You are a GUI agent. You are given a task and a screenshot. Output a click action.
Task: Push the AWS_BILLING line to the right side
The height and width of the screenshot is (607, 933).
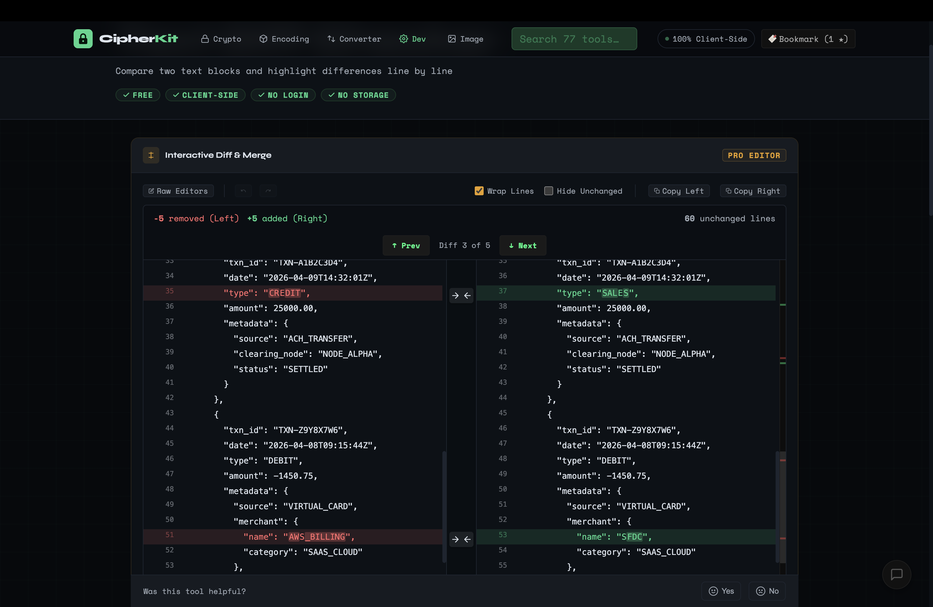[455, 540]
